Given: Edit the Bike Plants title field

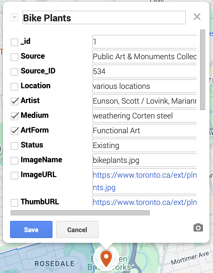Looking at the screenshot, I should pos(104,18).
